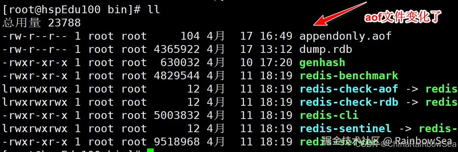Select lrwxrwxrwx permissions of redis-check-rdb

(35, 102)
